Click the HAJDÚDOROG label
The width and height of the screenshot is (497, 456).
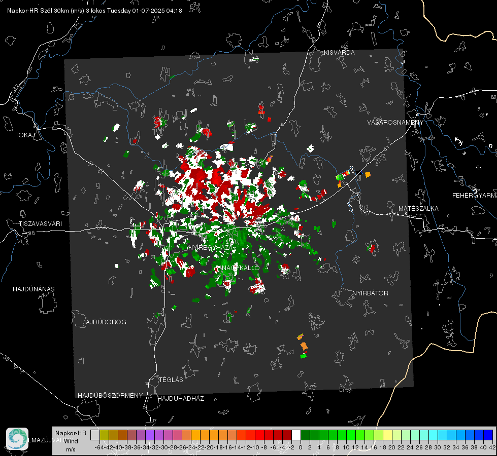104,322
